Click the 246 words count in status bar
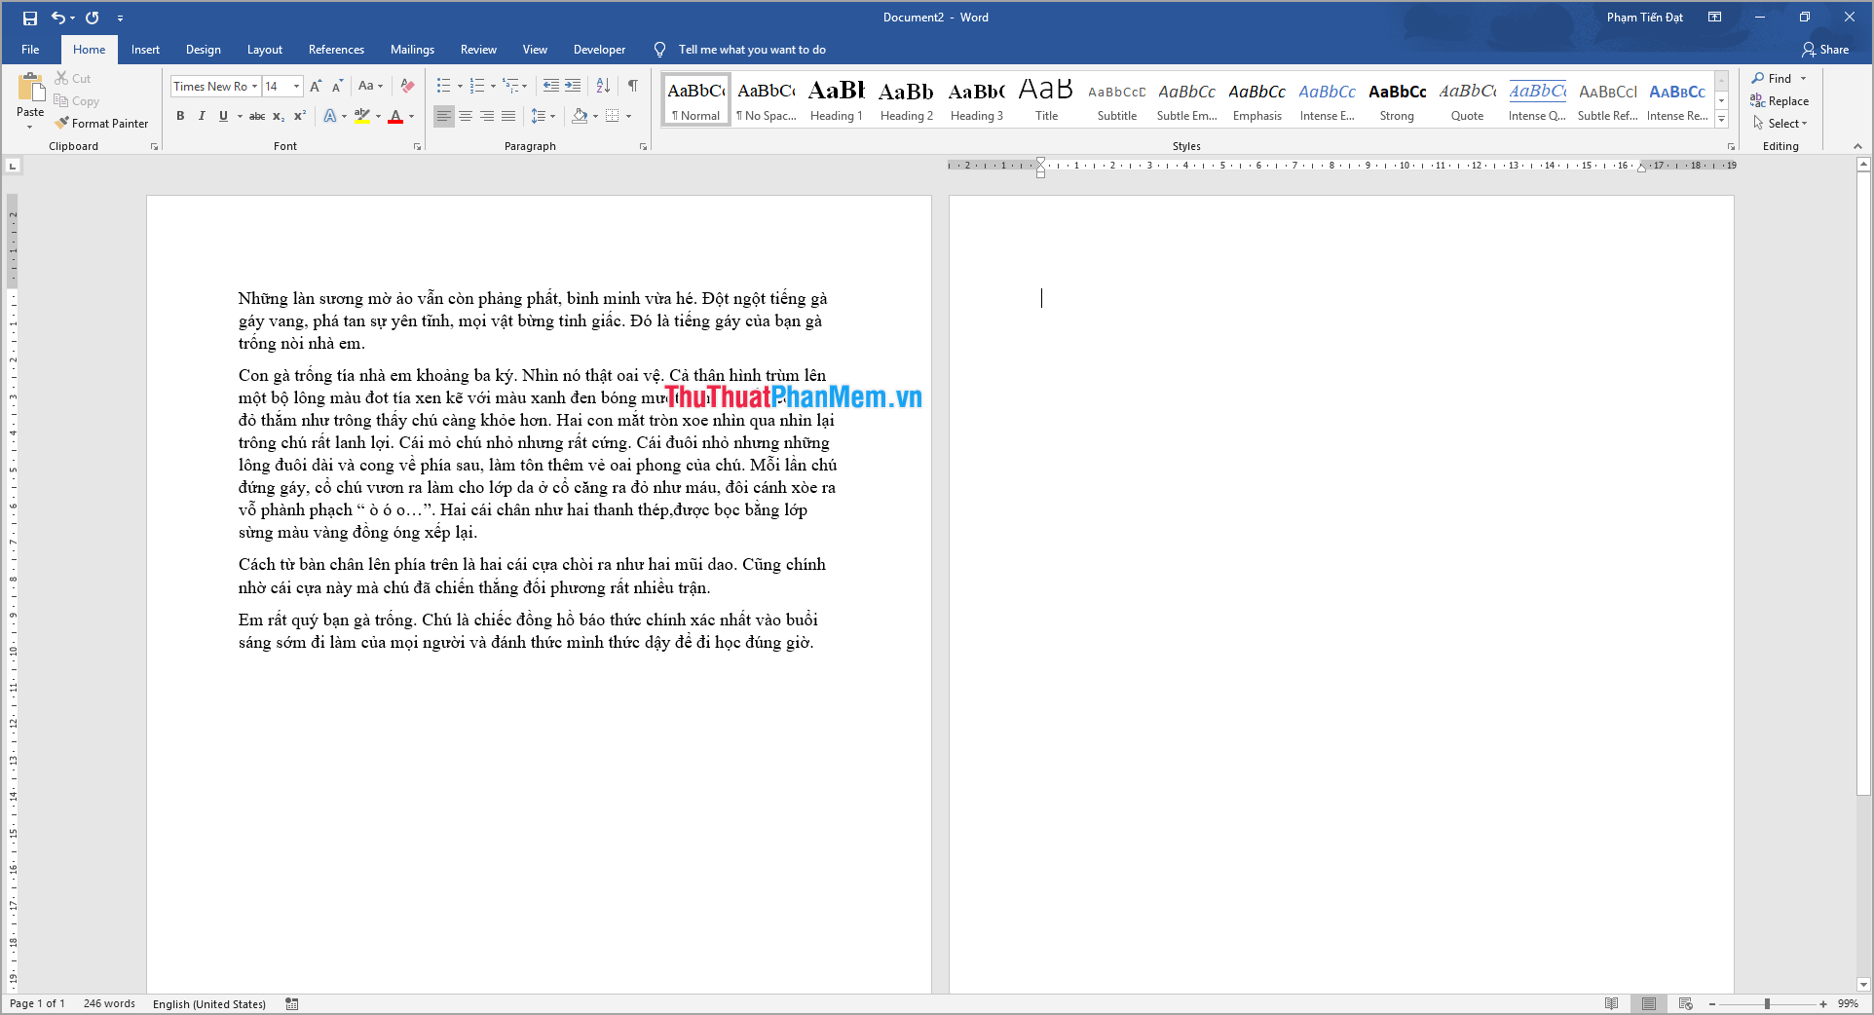The height and width of the screenshot is (1015, 1874). 109,1003
